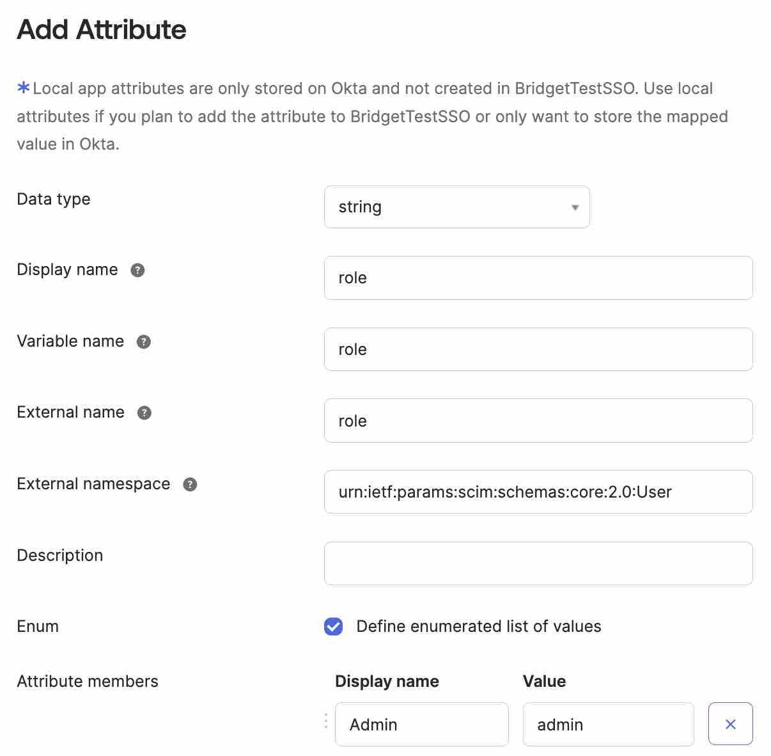Click the Value column header
Image resolution: width=771 pixels, height=756 pixels.
click(544, 681)
